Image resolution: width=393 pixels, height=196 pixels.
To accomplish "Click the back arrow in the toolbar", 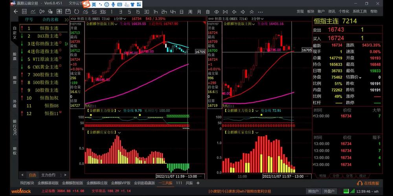I will tap(16, 12).
